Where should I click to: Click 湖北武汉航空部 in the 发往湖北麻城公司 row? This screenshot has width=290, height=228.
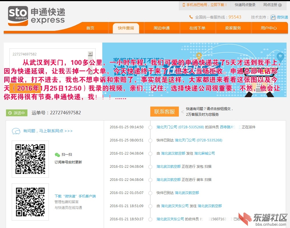click(173, 153)
